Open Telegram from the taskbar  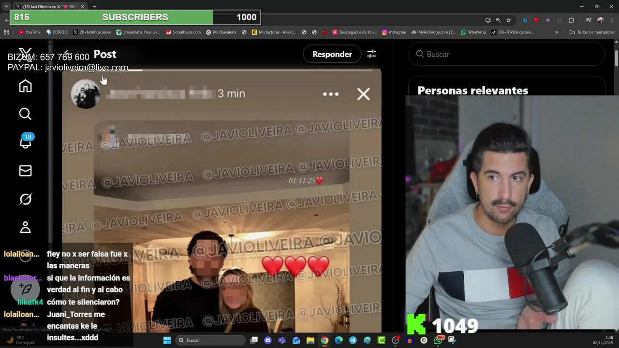pyautogui.click(x=353, y=340)
